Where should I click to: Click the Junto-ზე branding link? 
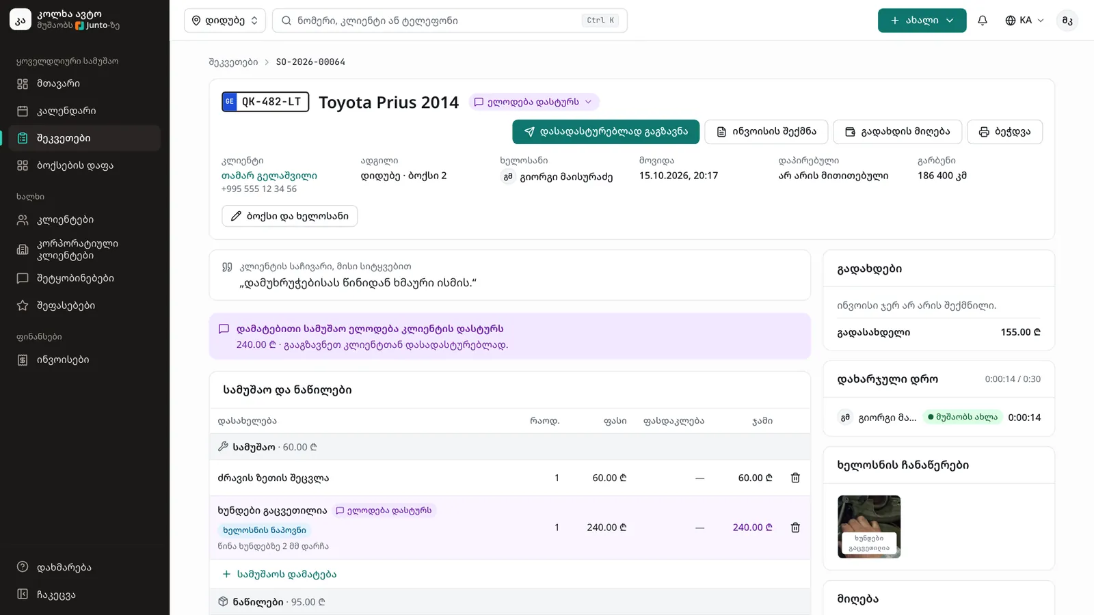pyautogui.click(x=97, y=25)
